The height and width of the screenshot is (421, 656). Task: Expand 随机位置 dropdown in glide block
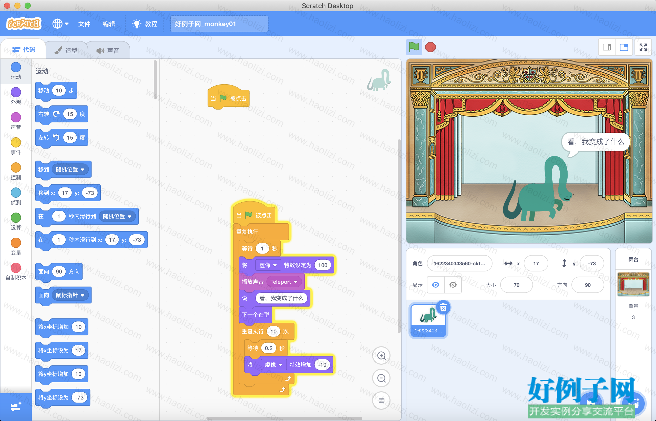117,216
